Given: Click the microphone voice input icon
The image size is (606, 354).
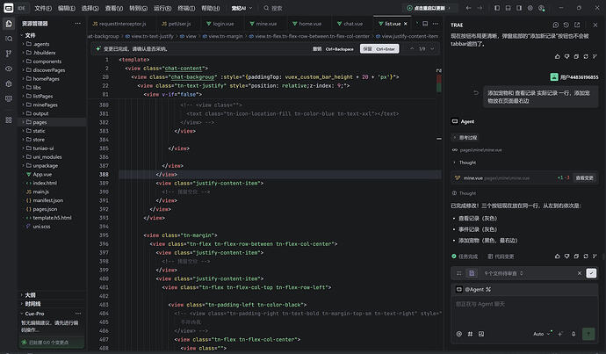Looking at the screenshot, I should [574, 334].
